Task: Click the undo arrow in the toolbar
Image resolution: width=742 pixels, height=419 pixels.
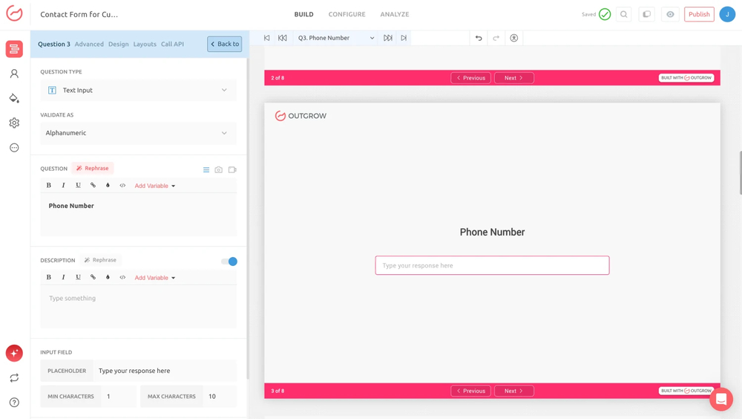Action: tap(479, 38)
